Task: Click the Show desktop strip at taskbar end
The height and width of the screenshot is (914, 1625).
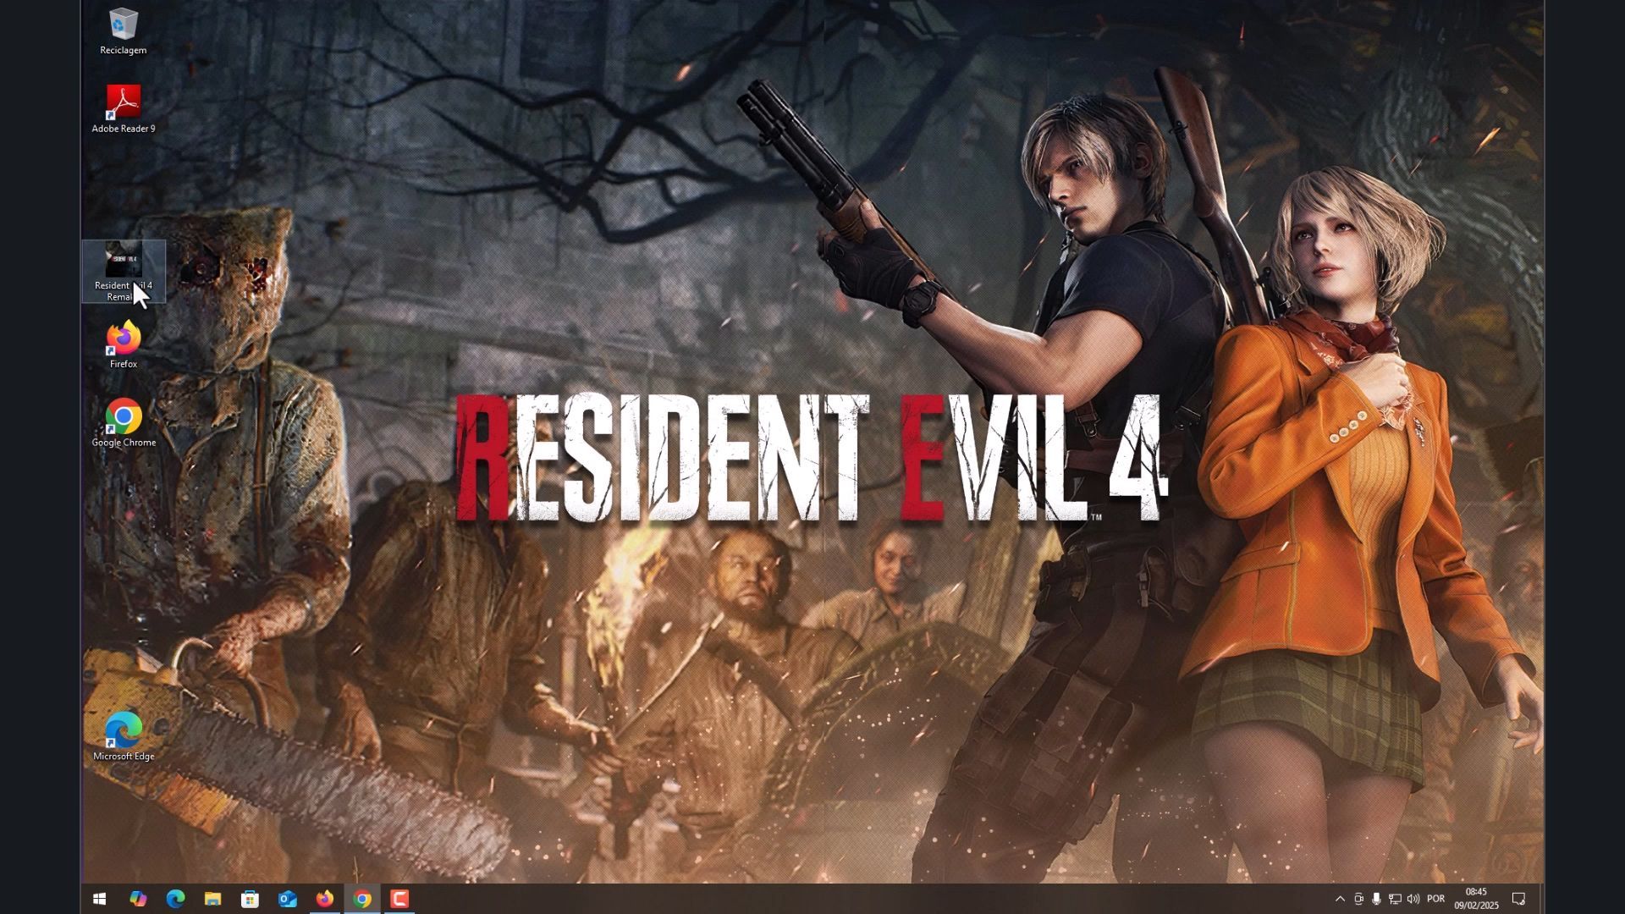Action: click(1540, 899)
